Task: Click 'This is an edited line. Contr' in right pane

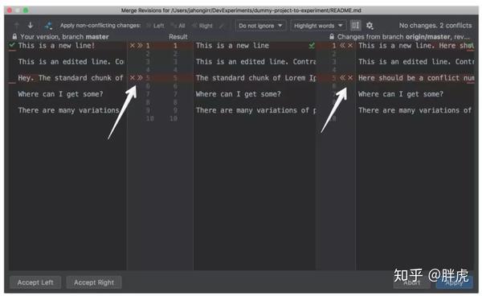Action: [x=416, y=62]
